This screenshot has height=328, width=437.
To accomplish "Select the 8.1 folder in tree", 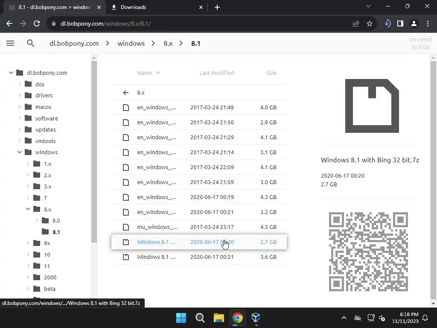I will [x=56, y=232].
